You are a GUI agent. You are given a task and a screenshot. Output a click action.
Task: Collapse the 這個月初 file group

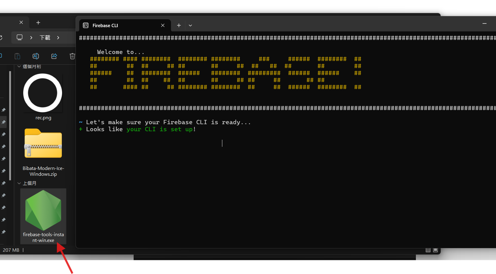click(19, 66)
